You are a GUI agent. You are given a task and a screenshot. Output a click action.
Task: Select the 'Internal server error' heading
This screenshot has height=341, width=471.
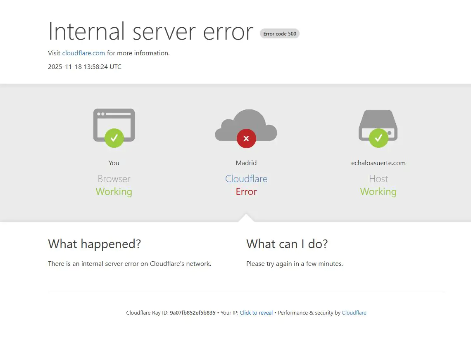click(x=150, y=31)
